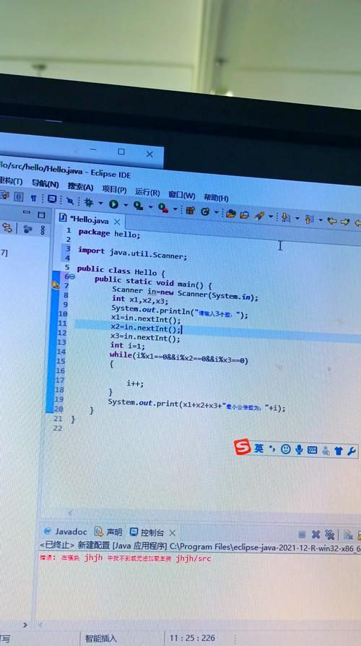
Task: Click end of line x3=in.nextInt();
Action: [x=180, y=339]
